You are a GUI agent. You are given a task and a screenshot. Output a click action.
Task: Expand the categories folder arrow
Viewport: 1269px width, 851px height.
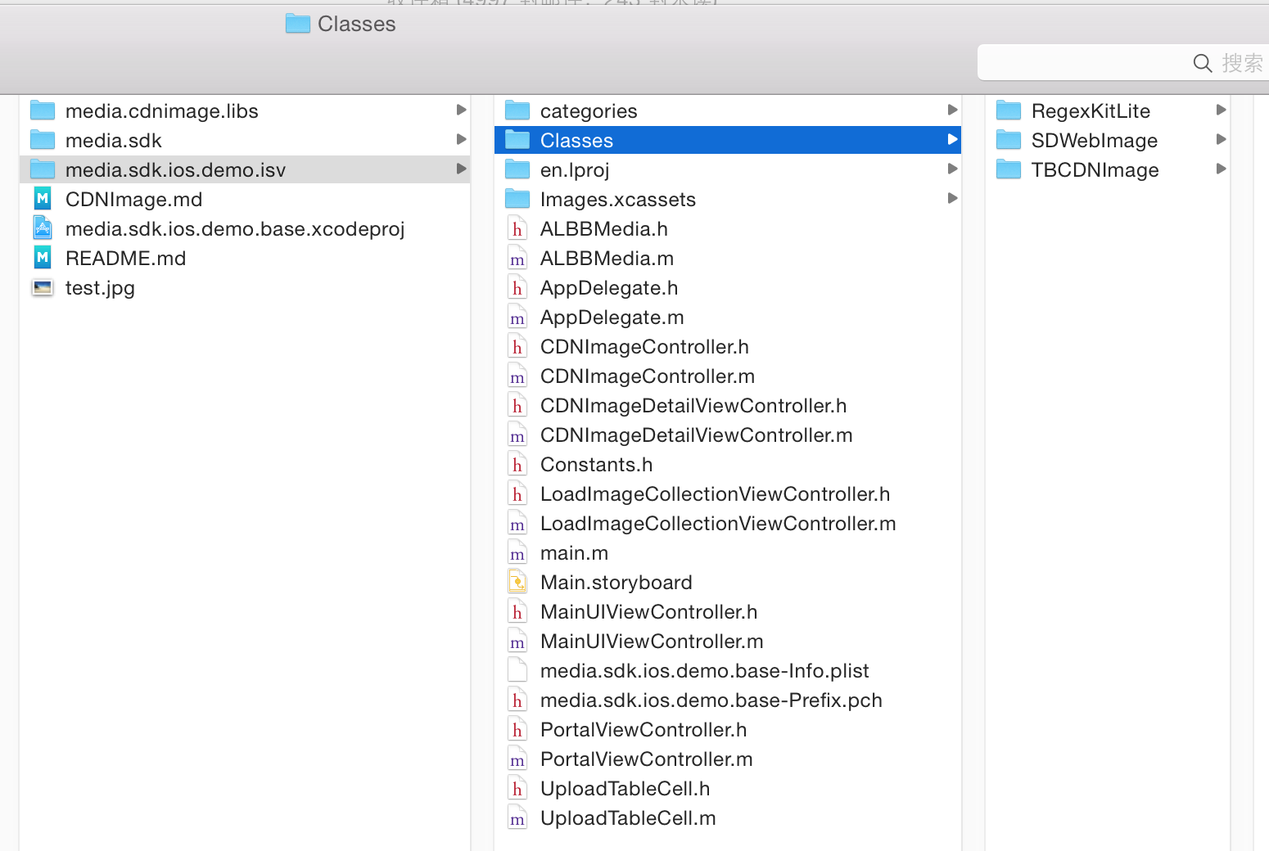pyautogui.click(x=952, y=110)
